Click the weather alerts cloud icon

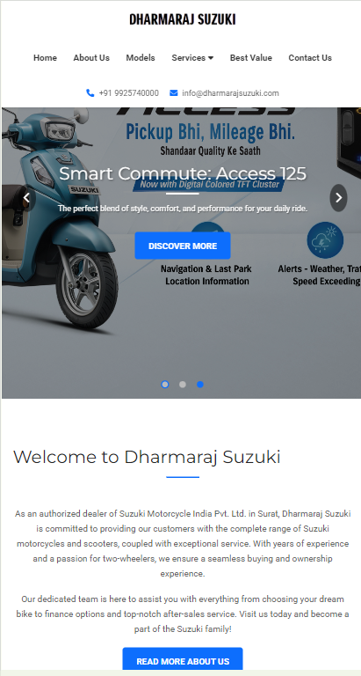point(325,240)
